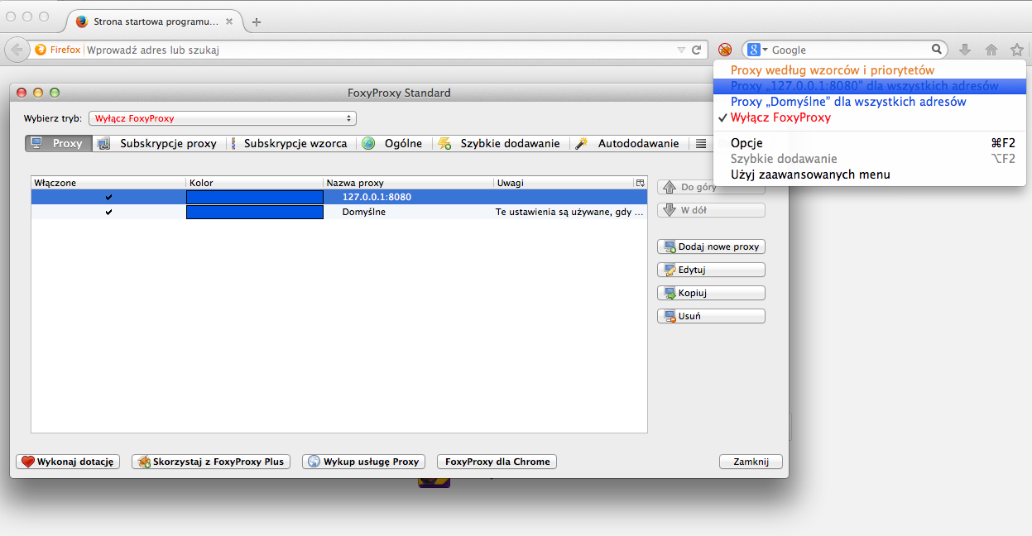Click the globe icon beside Ogólne tab
The width and height of the screenshot is (1032, 536).
[x=368, y=143]
